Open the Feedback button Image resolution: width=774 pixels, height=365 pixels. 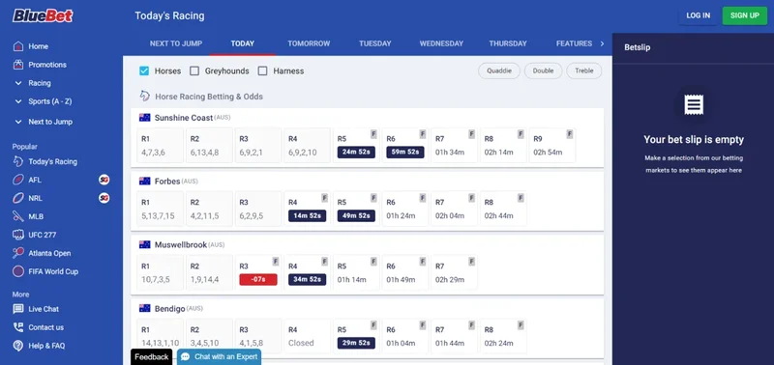coord(152,357)
